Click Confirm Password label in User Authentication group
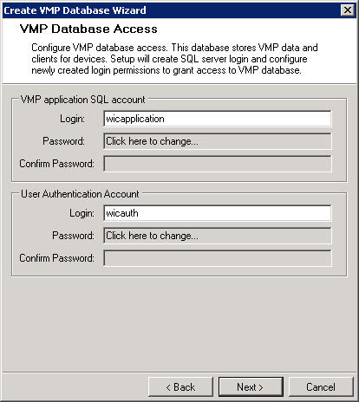The width and height of the screenshot is (359, 402). click(56, 258)
